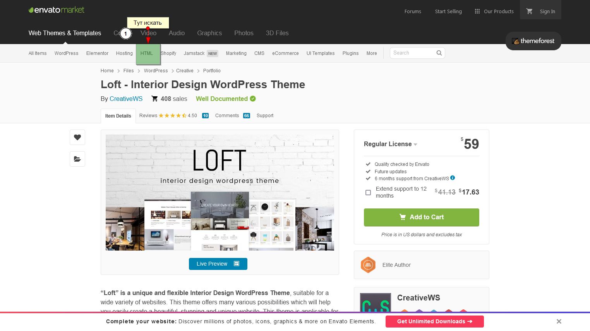Open the Shopify category
The height and width of the screenshot is (331, 590).
(x=168, y=53)
